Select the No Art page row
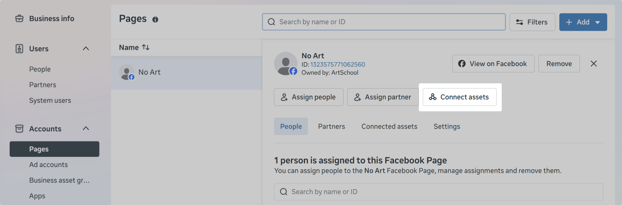 pos(187,73)
